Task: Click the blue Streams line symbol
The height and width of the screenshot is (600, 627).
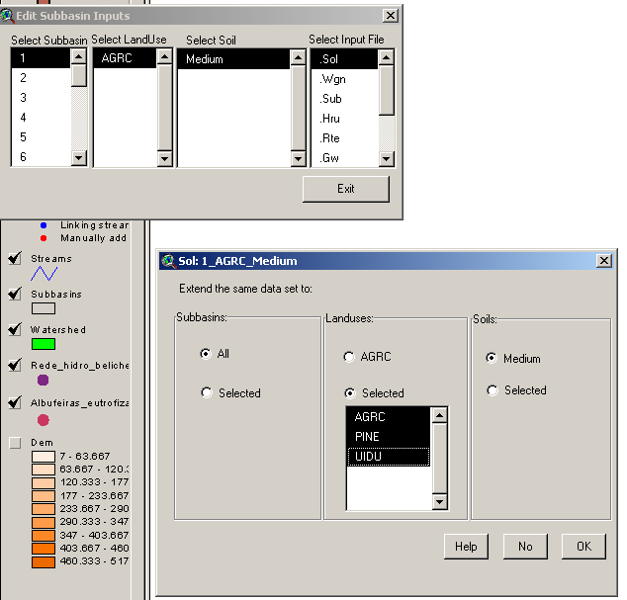Action: (43, 273)
